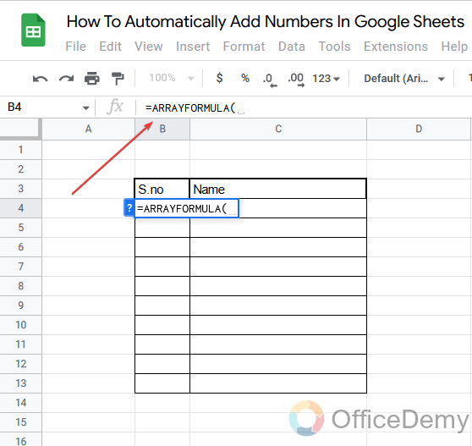Select row 2 header

tap(20, 169)
